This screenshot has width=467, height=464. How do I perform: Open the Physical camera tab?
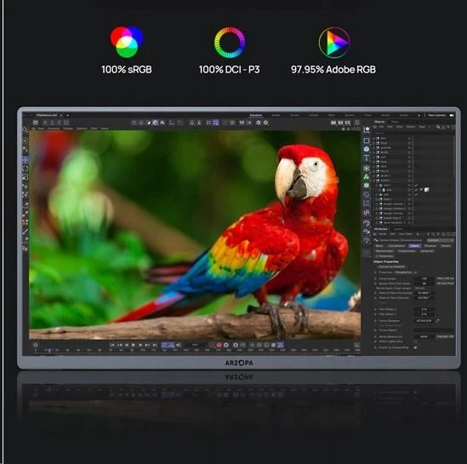(430, 246)
